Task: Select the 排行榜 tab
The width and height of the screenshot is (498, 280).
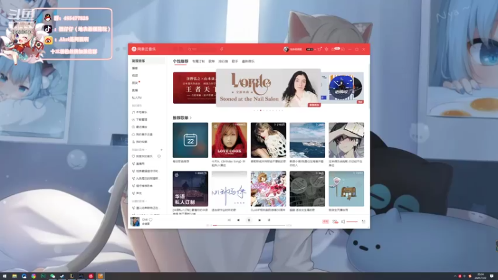Action: point(223,61)
